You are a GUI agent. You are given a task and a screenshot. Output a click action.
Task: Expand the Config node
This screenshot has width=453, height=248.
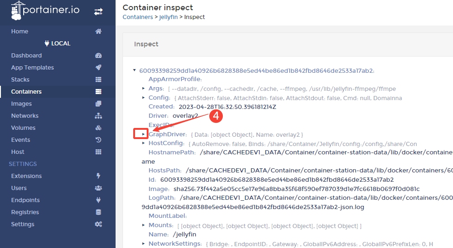coord(143,98)
